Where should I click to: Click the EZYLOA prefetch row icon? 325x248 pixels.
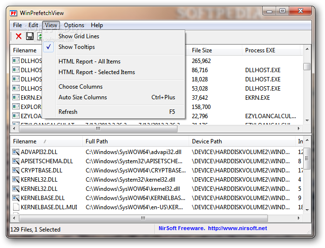pyautogui.click(x=16, y=116)
